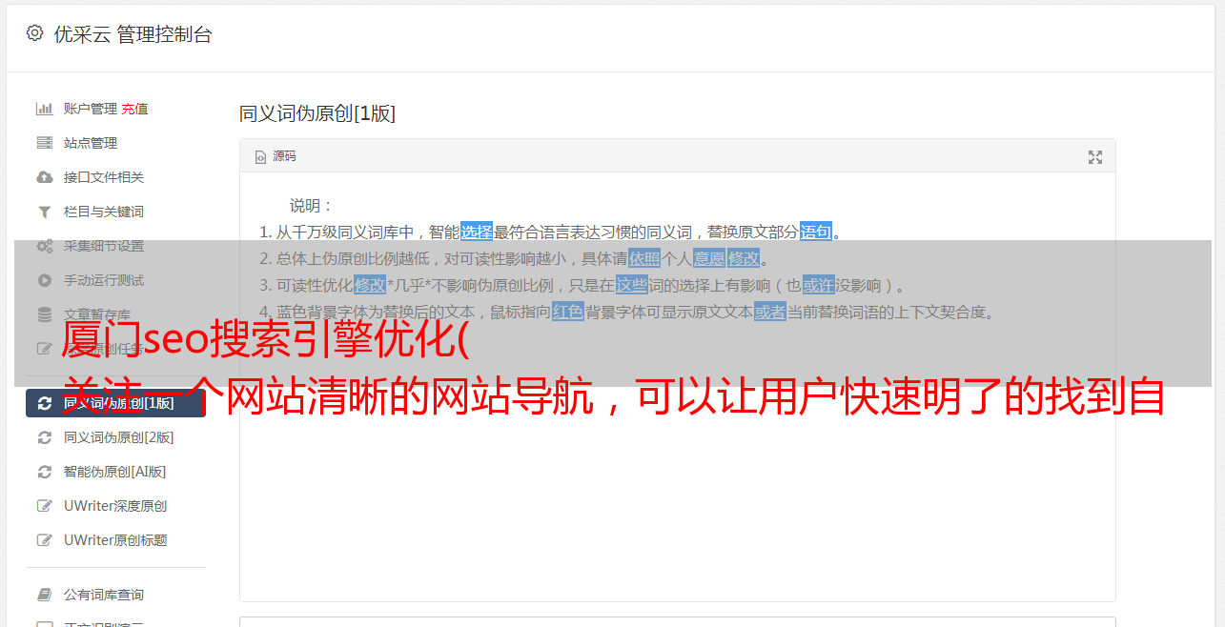Open the 栏目与关键词 filter icon
Screen dimensions: 1225x627
44,212
